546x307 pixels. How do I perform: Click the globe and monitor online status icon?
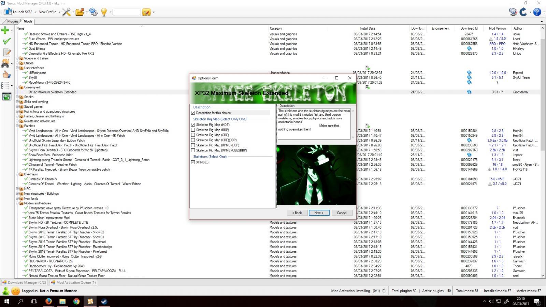tap(513, 12)
